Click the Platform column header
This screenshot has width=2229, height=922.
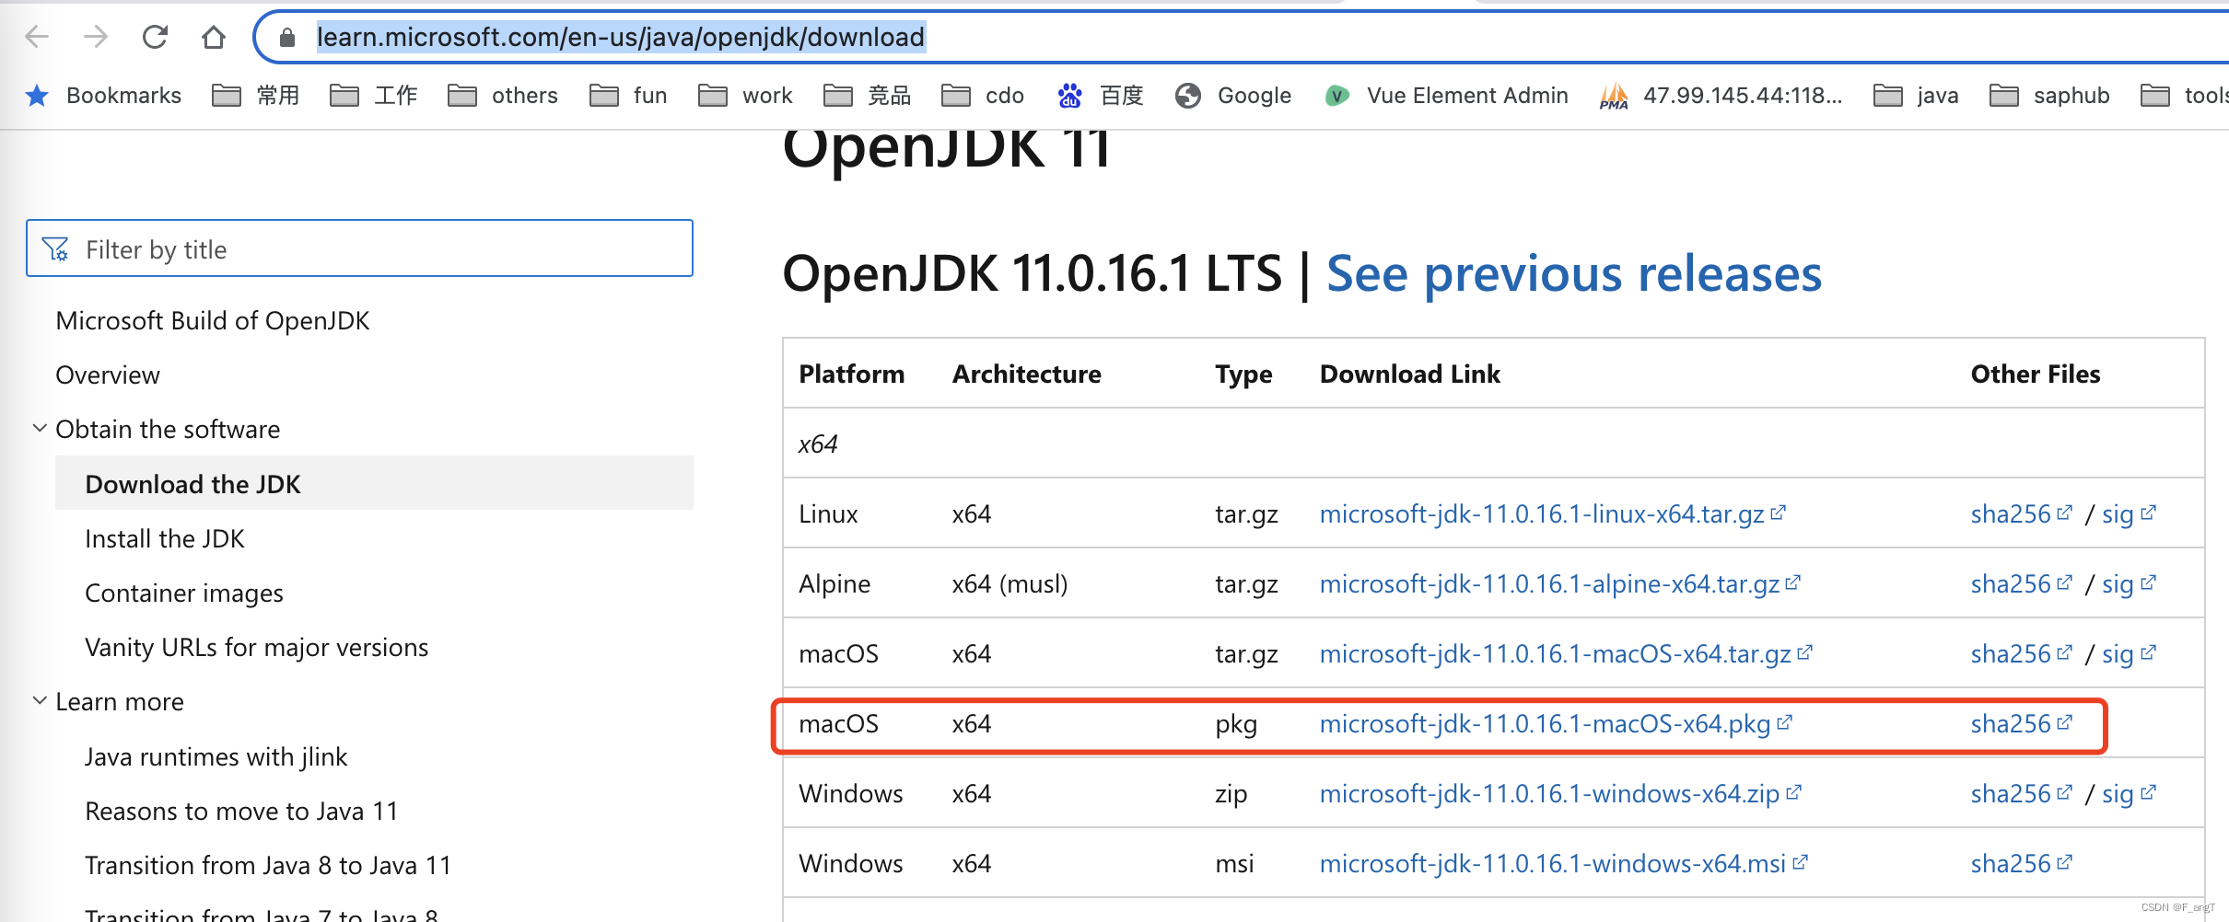852,374
